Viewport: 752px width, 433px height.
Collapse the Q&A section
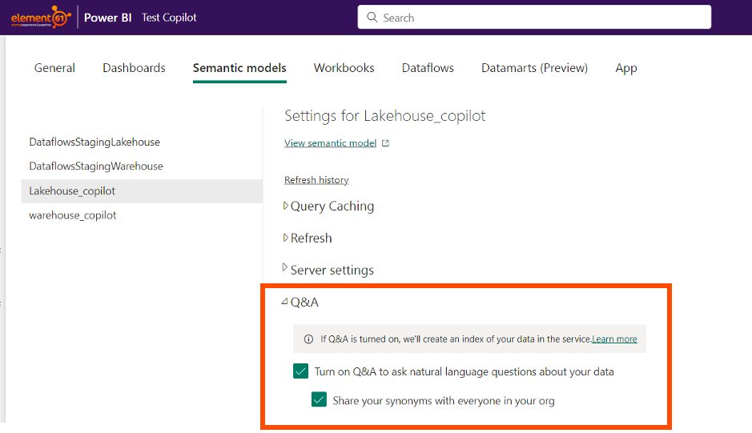[x=285, y=302]
